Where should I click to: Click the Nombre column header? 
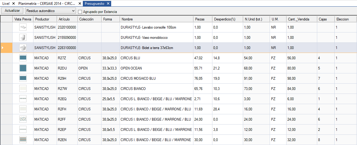156,19
